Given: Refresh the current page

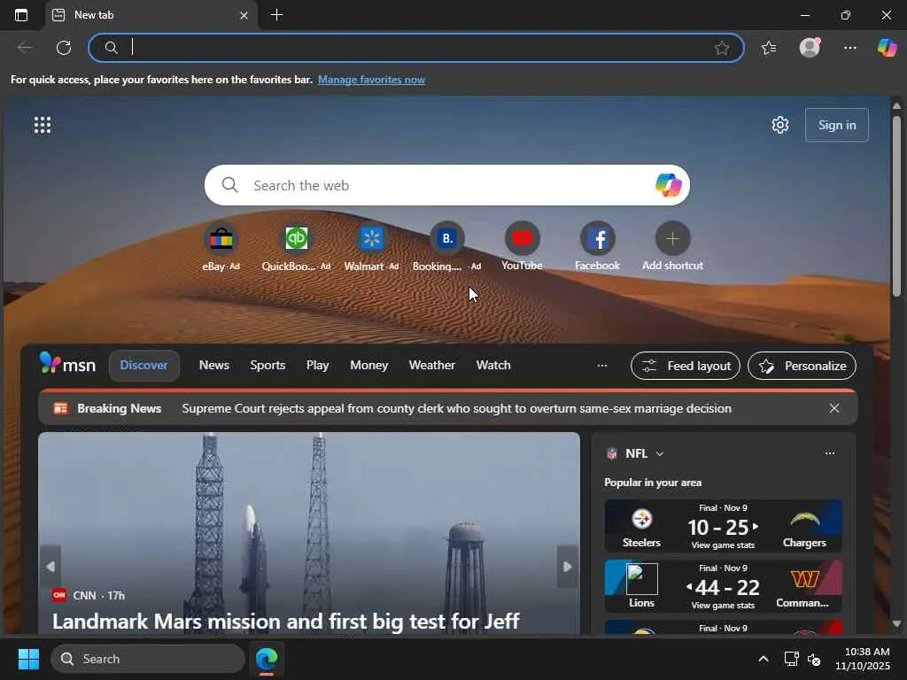Looking at the screenshot, I should (x=64, y=48).
